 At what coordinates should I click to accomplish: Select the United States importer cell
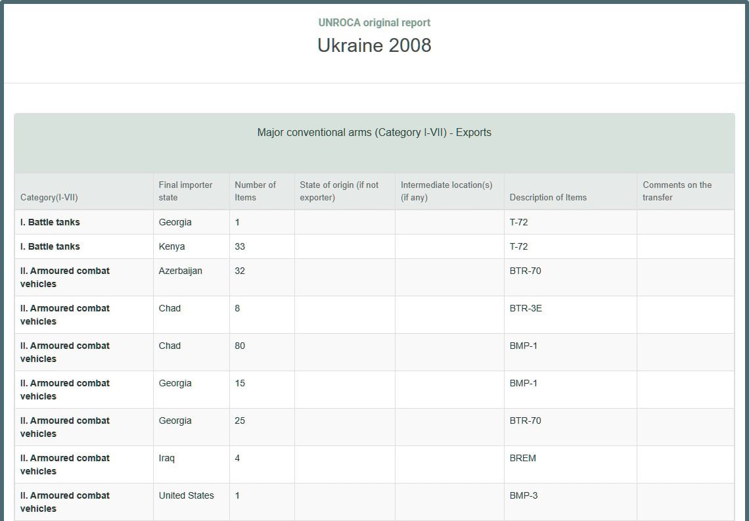point(187,495)
